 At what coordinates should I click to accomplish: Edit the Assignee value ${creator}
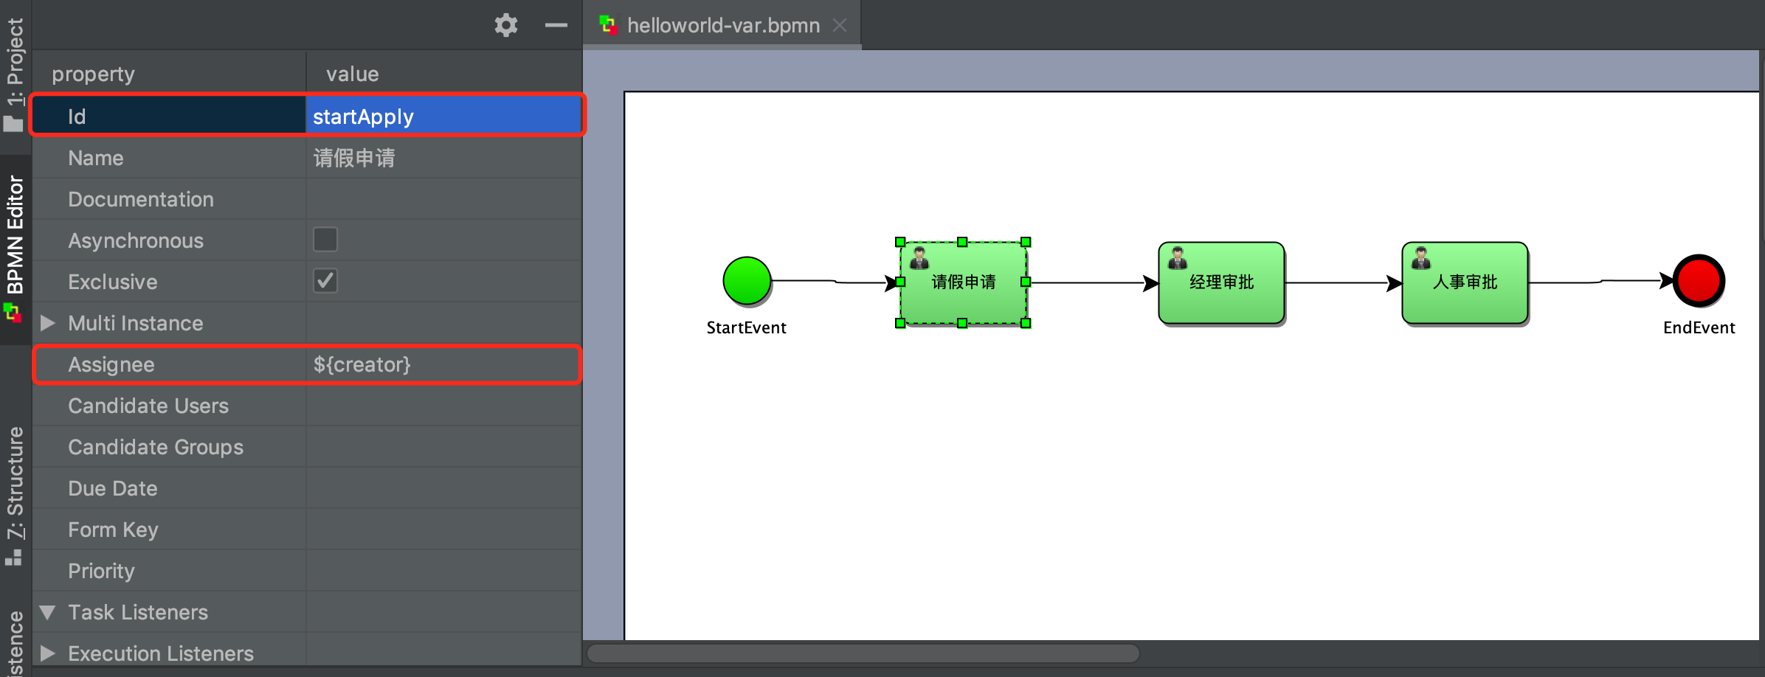pos(444,364)
